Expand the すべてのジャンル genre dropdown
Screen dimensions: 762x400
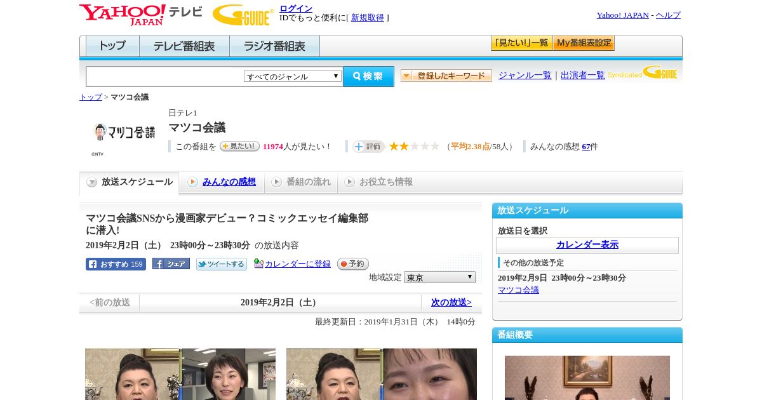click(293, 76)
